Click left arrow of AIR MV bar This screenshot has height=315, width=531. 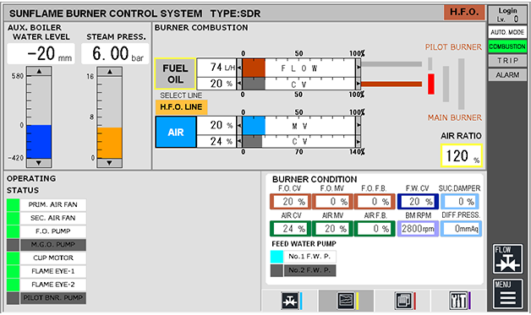[x=239, y=126]
